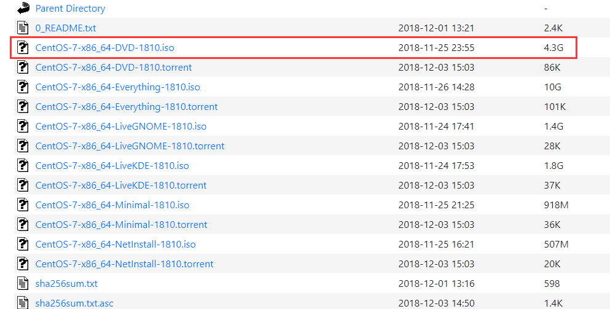Click the 10G file size

[x=552, y=87]
